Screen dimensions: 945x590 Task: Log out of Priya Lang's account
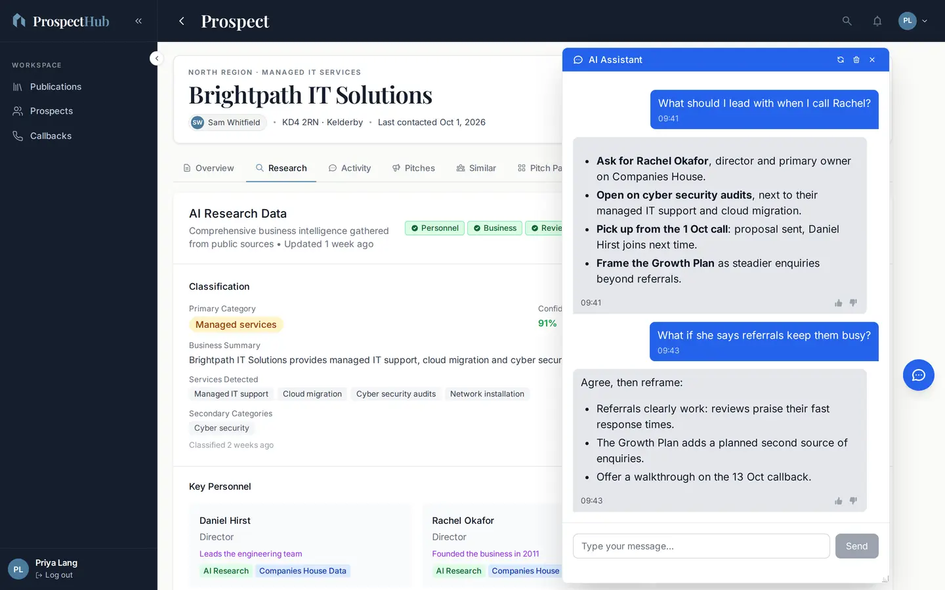coord(54,575)
